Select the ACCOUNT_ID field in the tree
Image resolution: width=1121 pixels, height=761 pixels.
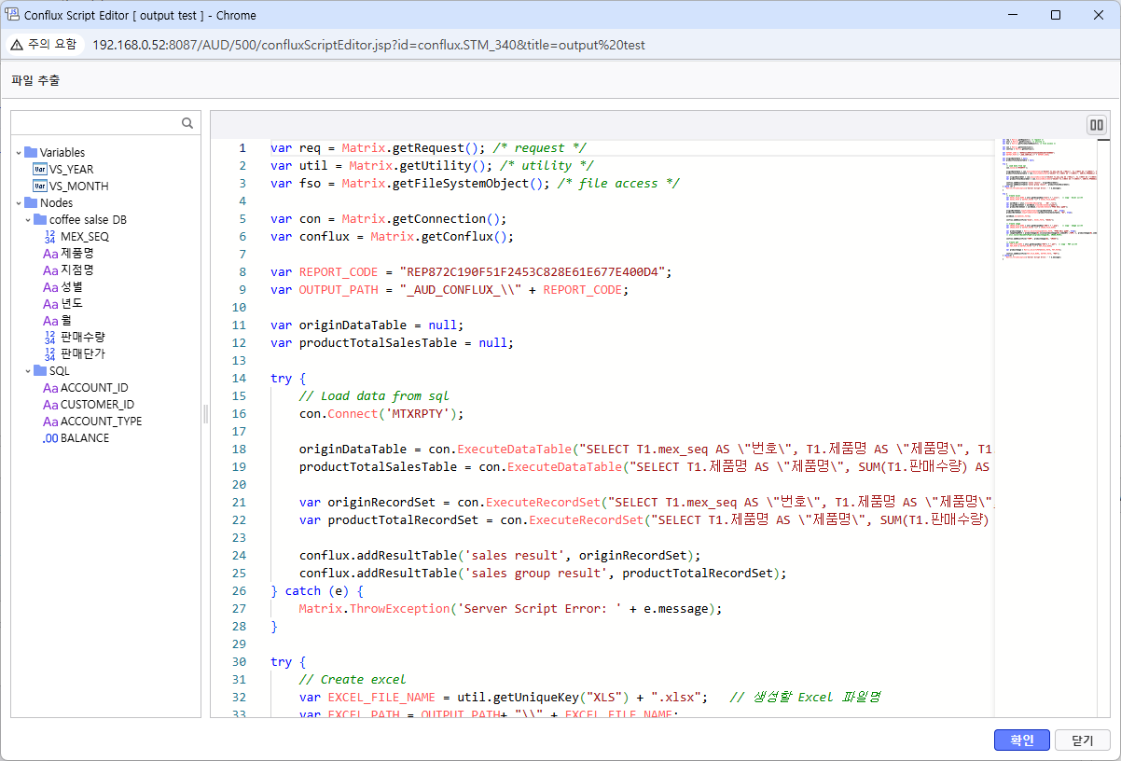93,388
